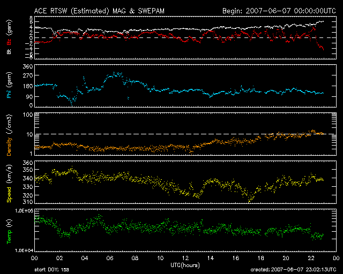The width and height of the screenshot is (343, 274).
Task: Click the cyan "Phi (gsm)" axis label
Action: click(x=9, y=86)
